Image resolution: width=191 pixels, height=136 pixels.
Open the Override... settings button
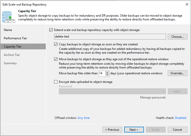tap(178, 73)
